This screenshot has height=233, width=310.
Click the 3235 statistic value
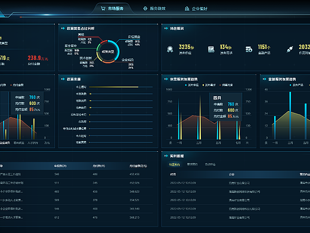185,47
